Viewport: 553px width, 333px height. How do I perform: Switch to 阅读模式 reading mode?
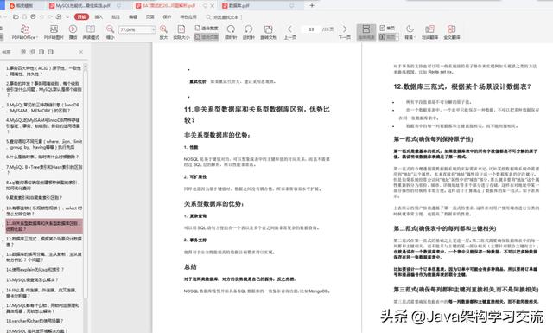[91, 32]
